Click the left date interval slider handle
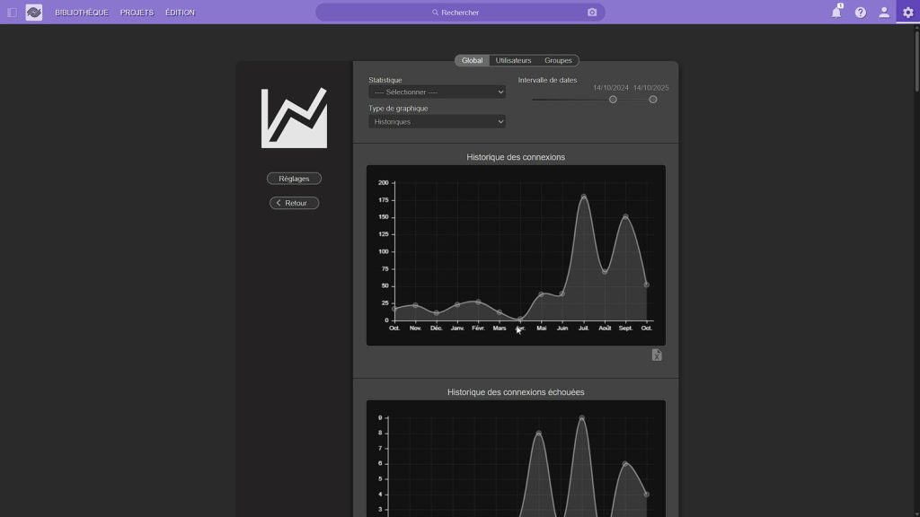920x517 pixels. coord(613,100)
